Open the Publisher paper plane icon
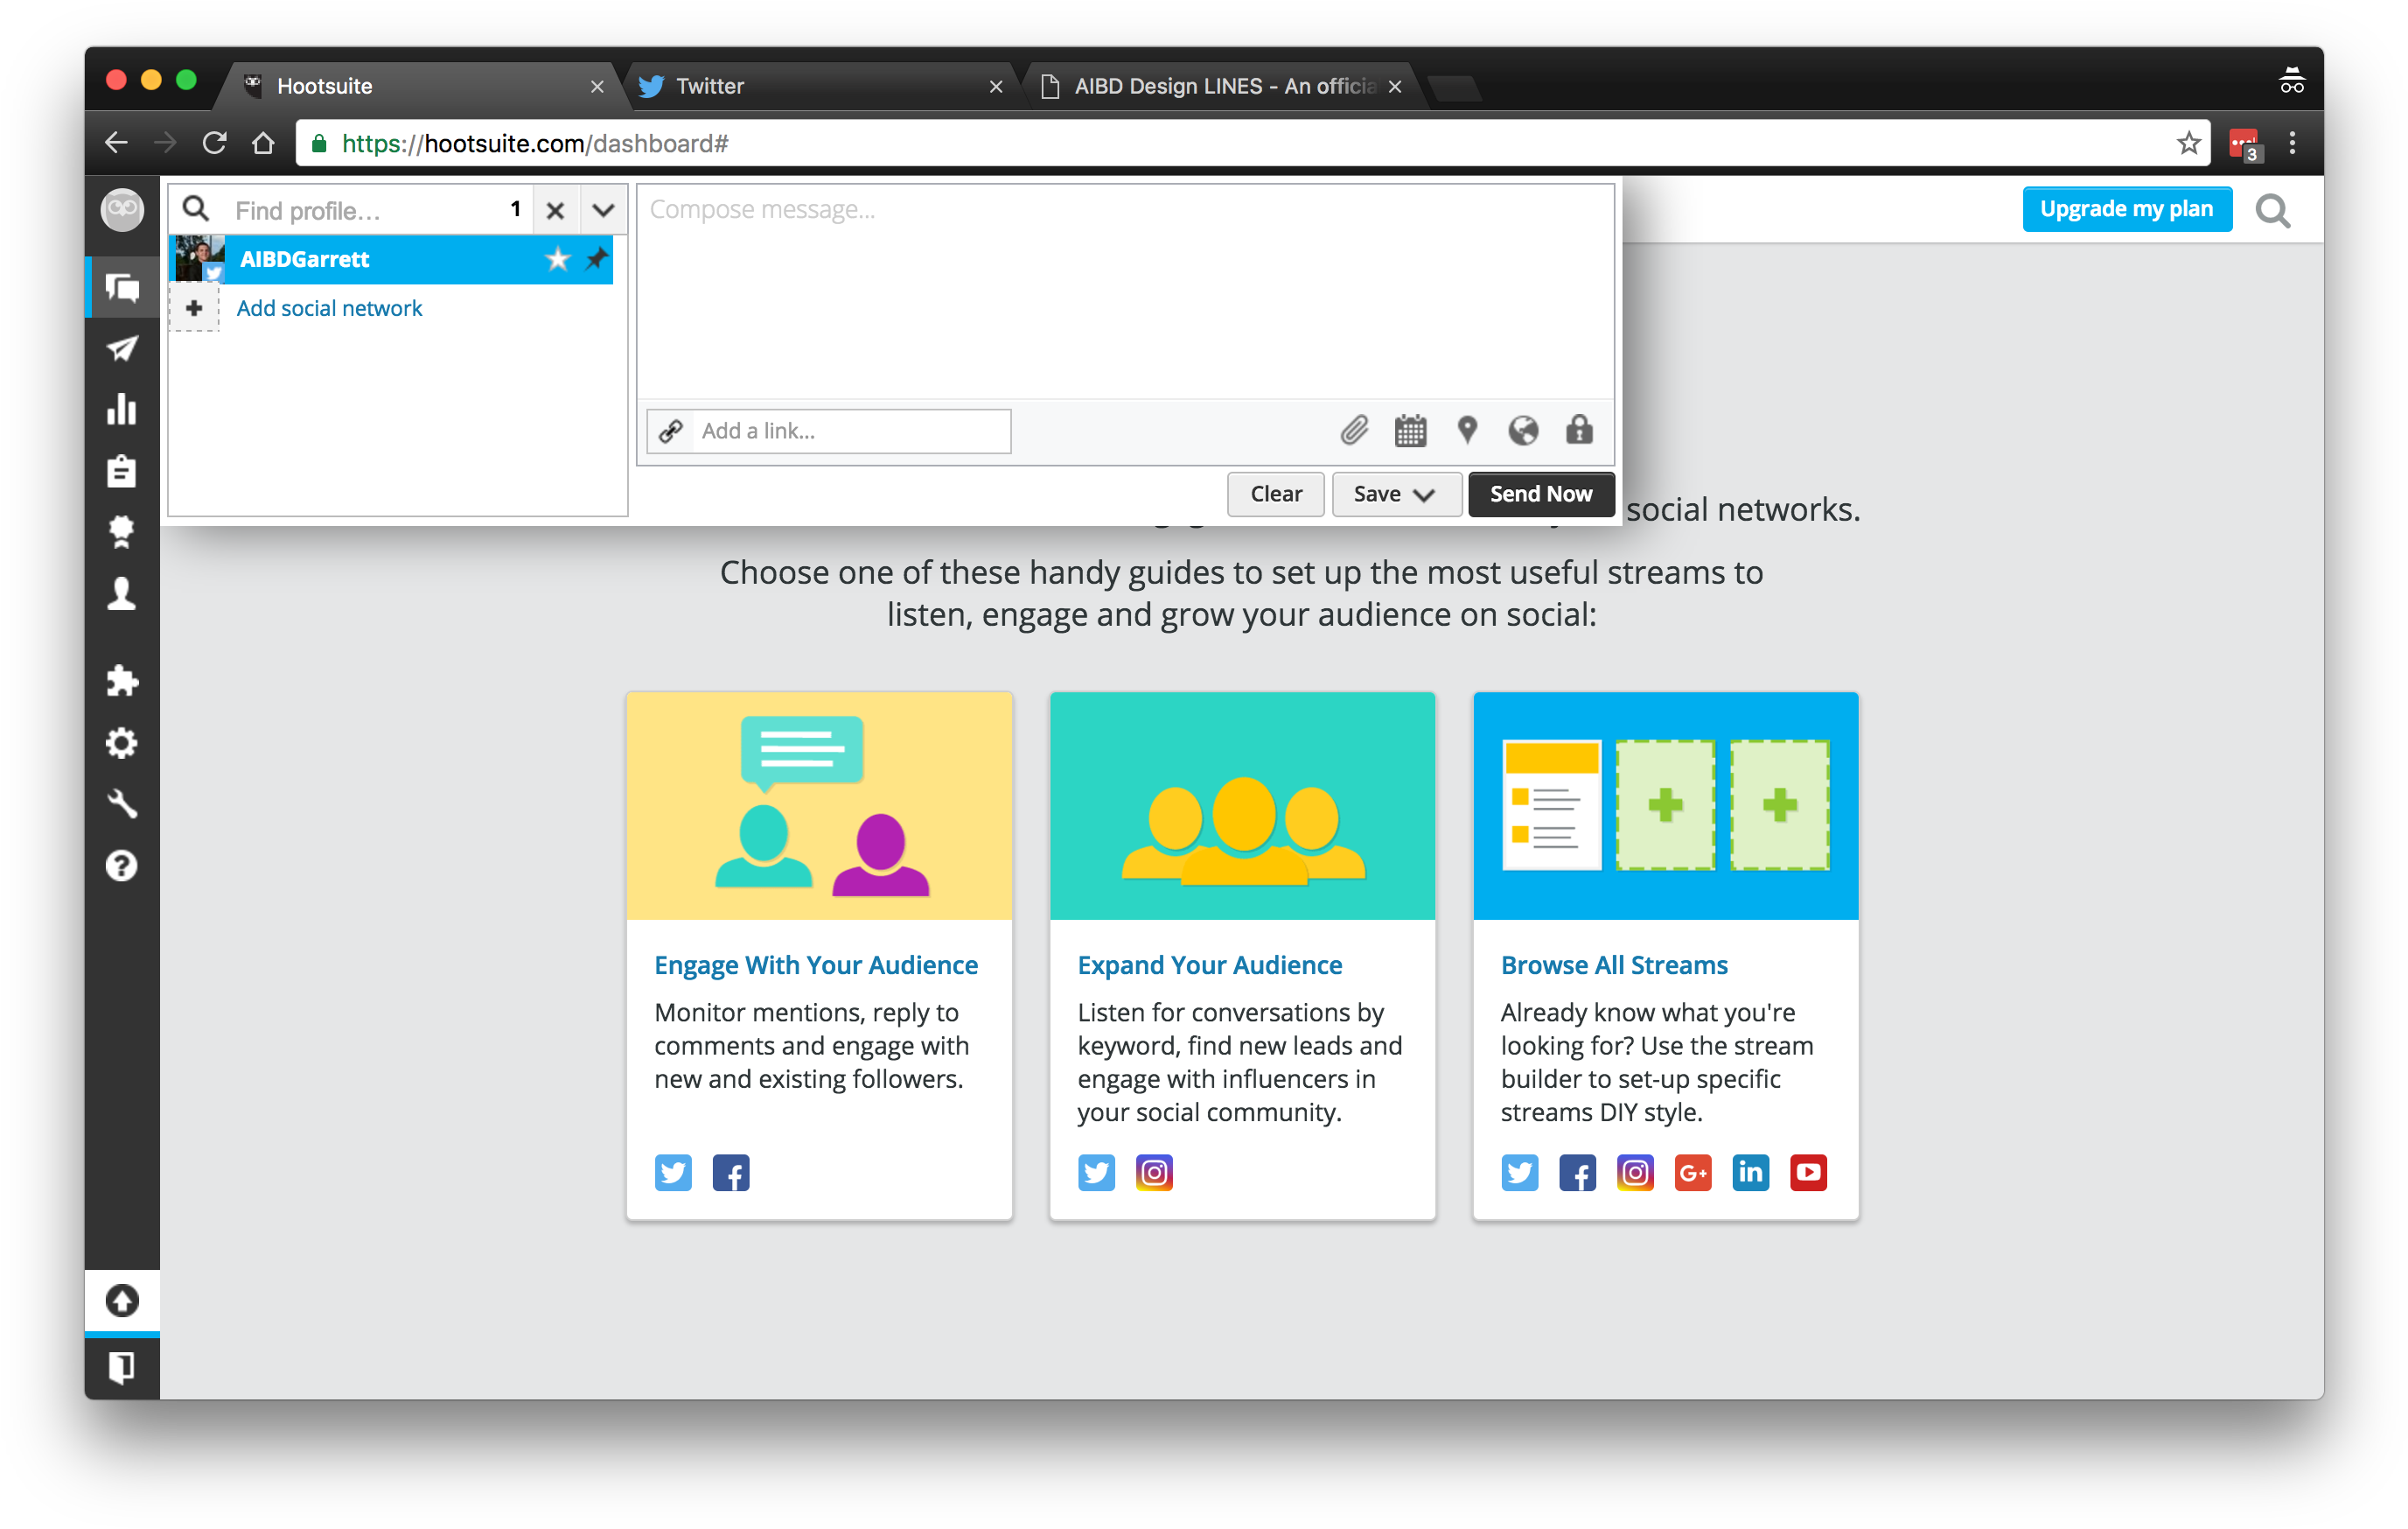Viewport: 2408px width, 1529px height. click(x=122, y=348)
